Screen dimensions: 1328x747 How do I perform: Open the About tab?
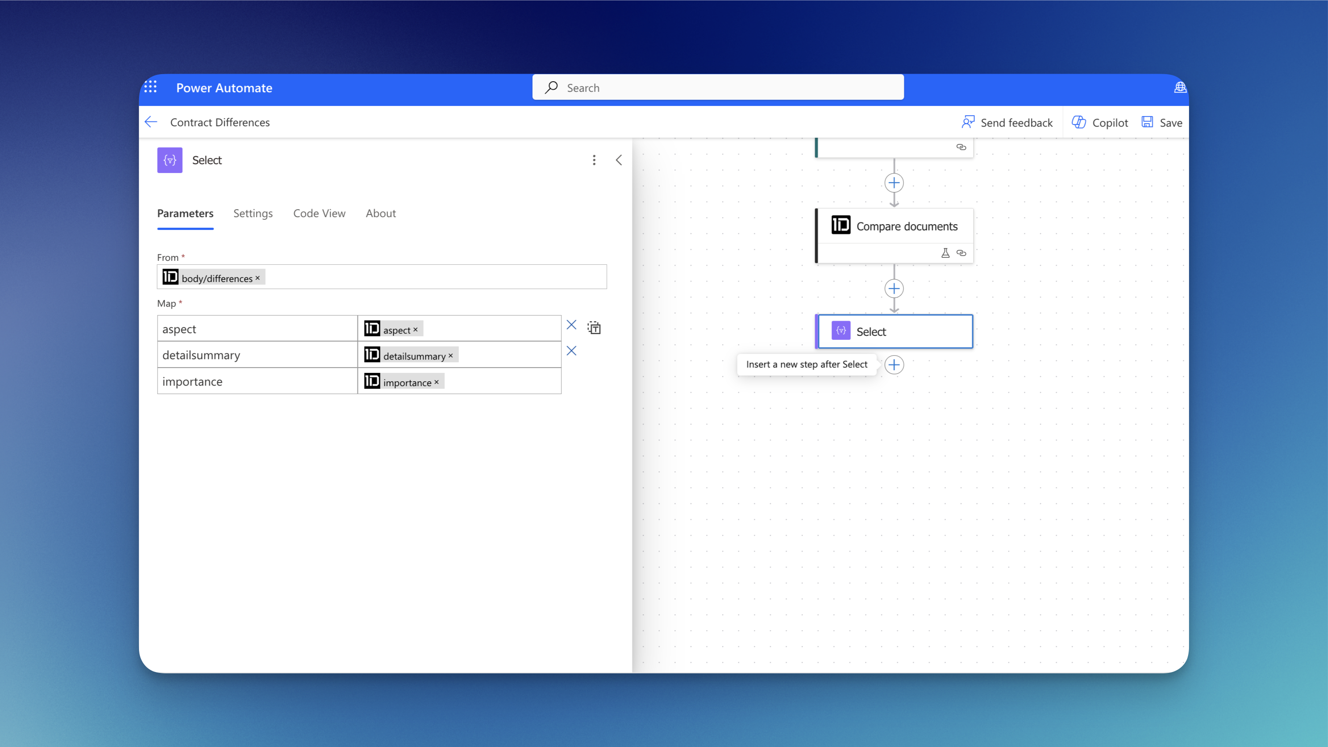380,214
